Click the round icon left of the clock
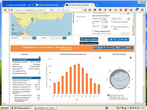 pos(138,108)
